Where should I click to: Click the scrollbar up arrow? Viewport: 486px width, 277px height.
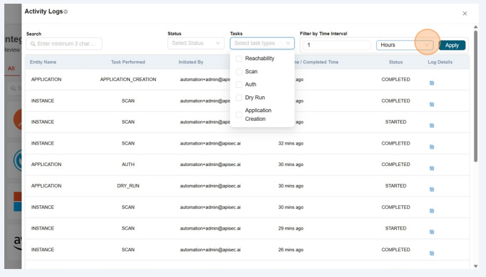(x=476, y=27)
